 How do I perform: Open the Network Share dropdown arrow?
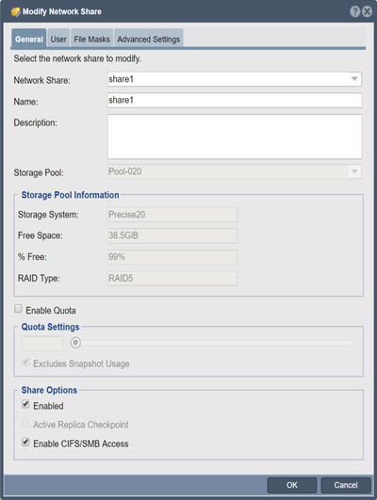(354, 79)
